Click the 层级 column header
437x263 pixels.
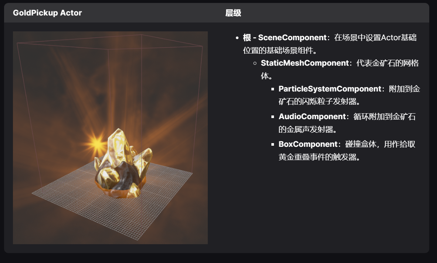coord(233,13)
